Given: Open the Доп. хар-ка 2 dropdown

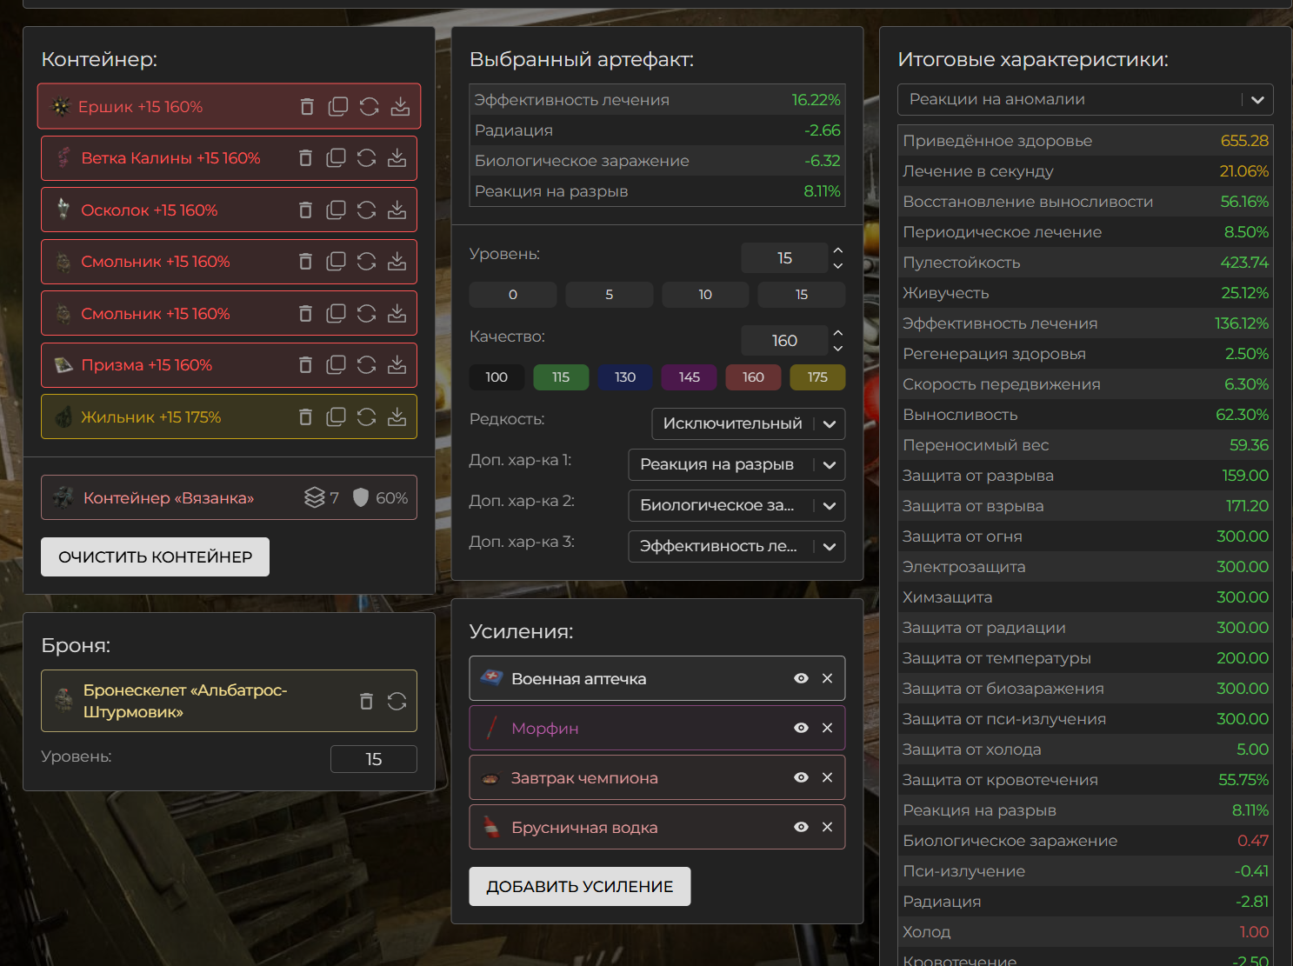Looking at the screenshot, I should point(736,505).
